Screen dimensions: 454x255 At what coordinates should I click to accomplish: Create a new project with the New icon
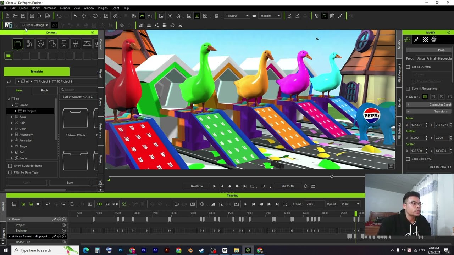(x=7, y=16)
